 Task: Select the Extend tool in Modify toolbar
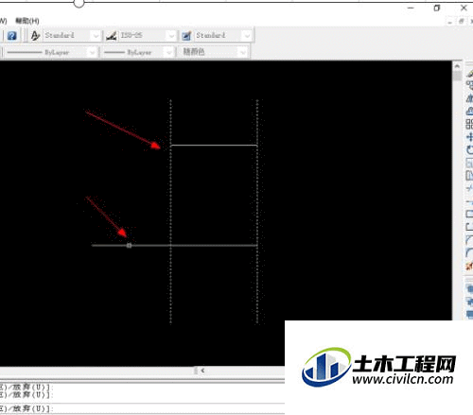pyautogui.click(x=469, y=201)
